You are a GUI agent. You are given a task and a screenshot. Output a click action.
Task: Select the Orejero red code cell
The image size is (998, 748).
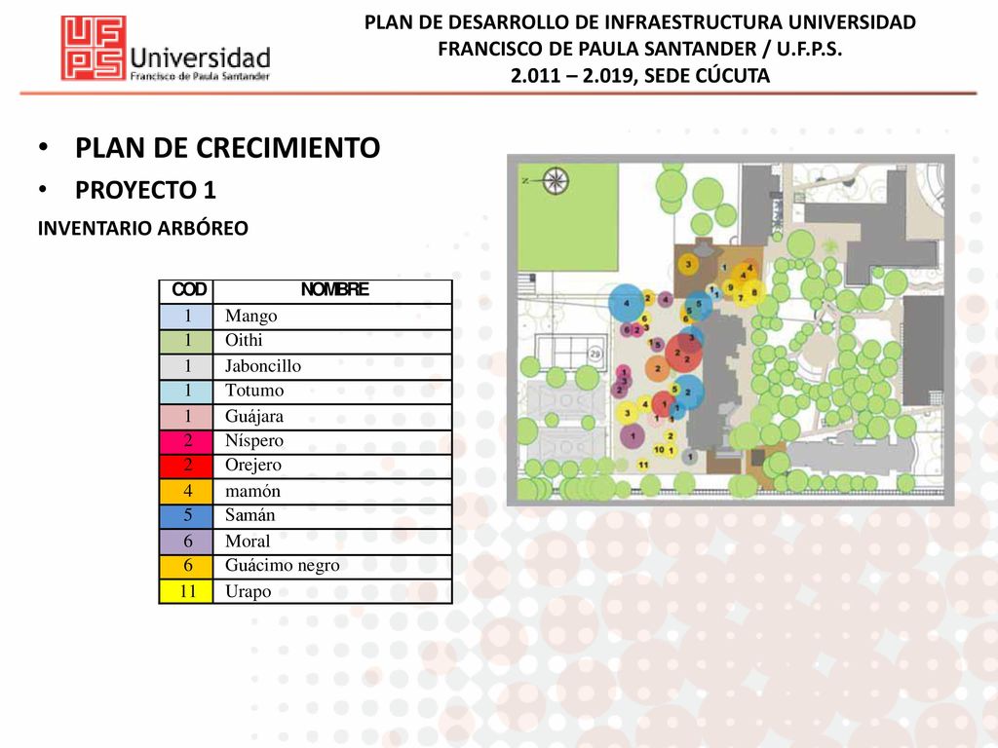(x=186, y=466)
